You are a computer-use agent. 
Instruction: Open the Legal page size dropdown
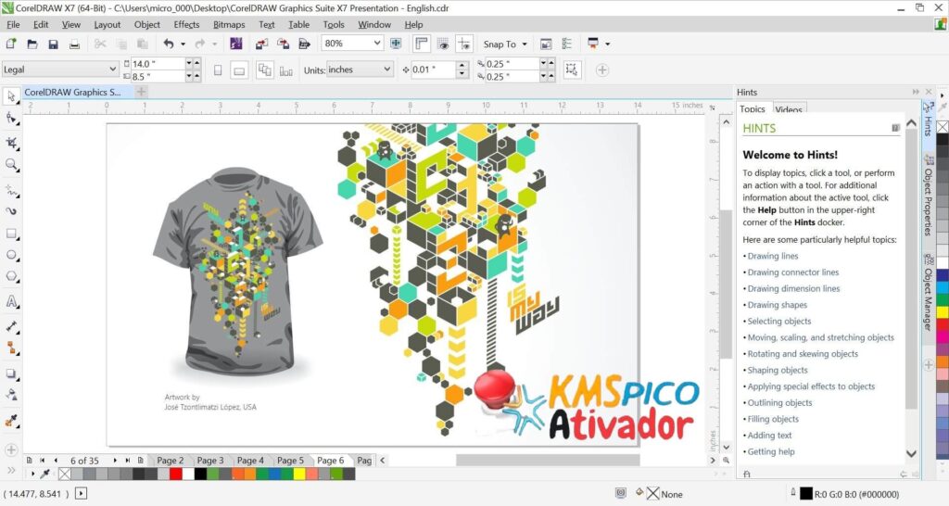(112, 70)
